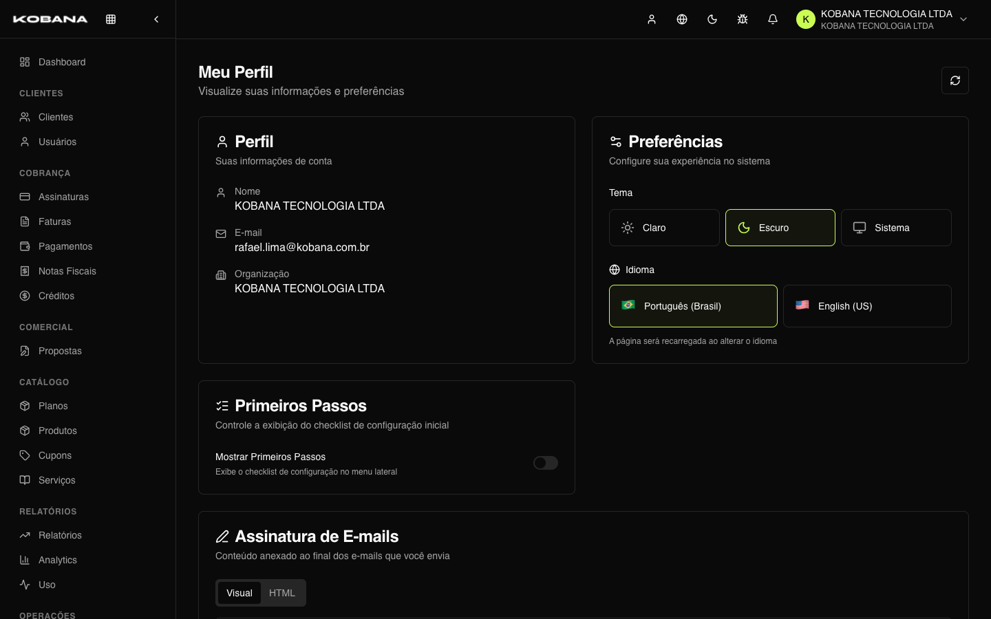Switch to the HTML signature tab
991x619 pixels.
(x=282, y=593)
